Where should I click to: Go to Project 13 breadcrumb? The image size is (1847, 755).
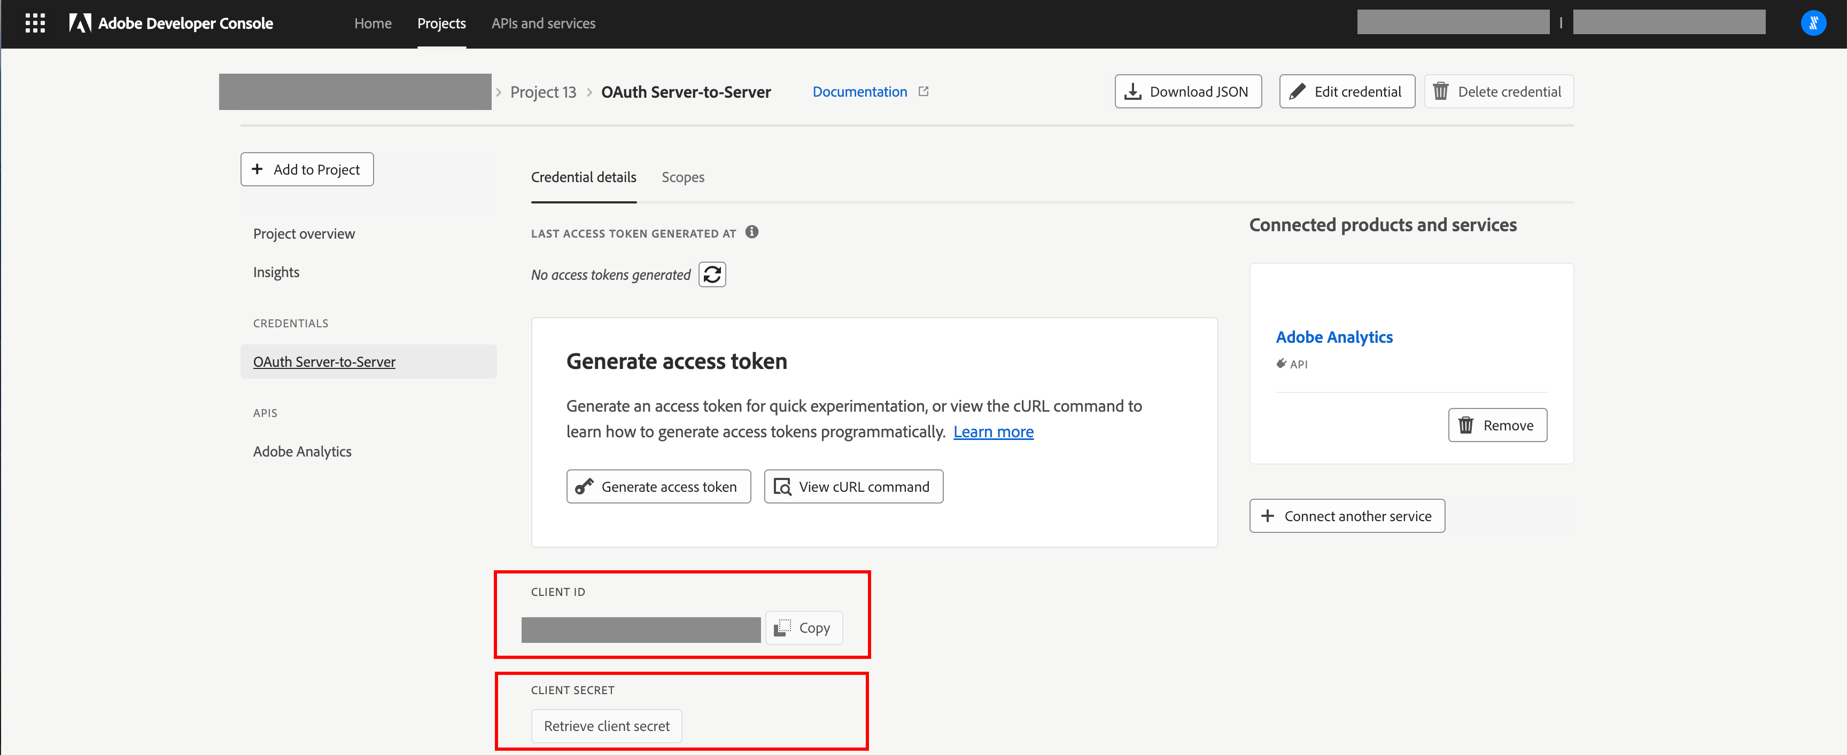pos(543,92)
